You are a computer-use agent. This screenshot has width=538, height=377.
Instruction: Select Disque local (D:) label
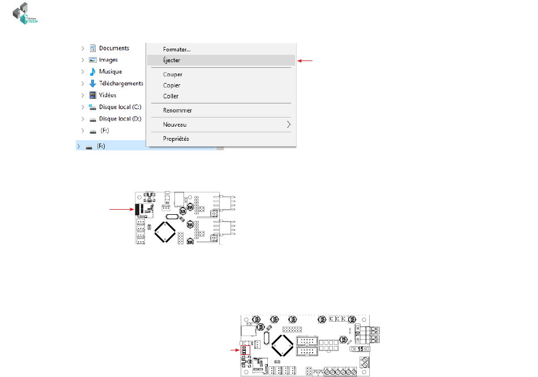coord(120,119)
